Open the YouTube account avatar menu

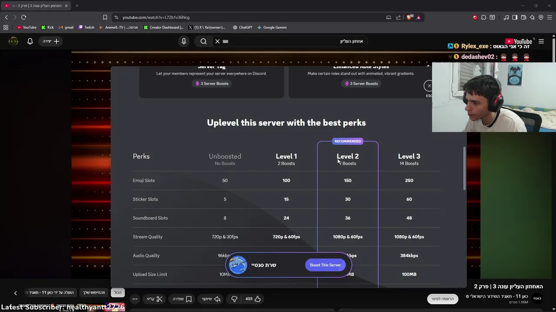tap(13, 41)
